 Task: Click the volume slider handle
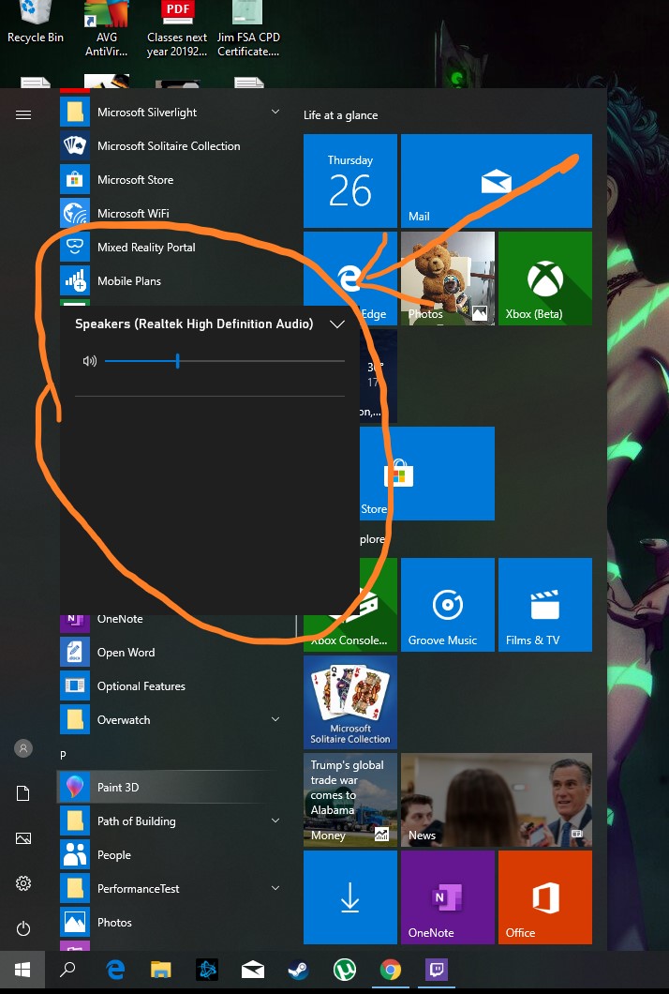(177, 361)
